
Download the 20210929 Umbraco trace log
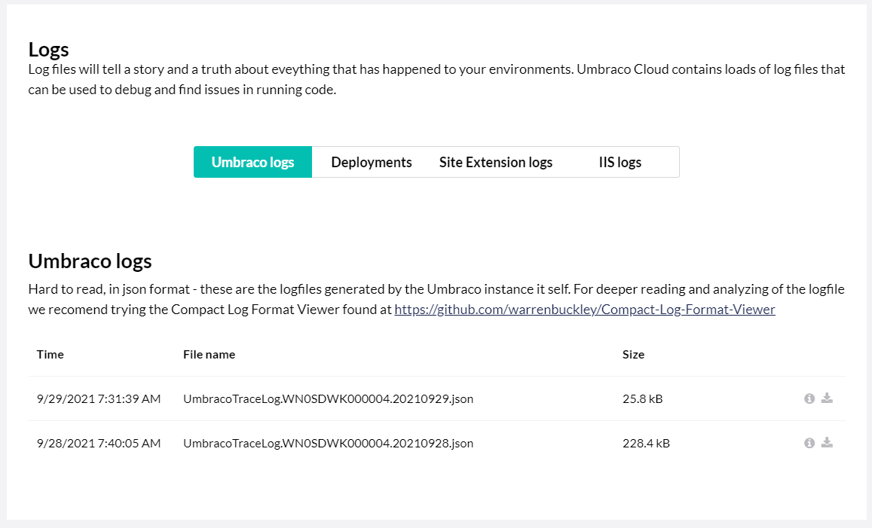click(x=827, y=398)
